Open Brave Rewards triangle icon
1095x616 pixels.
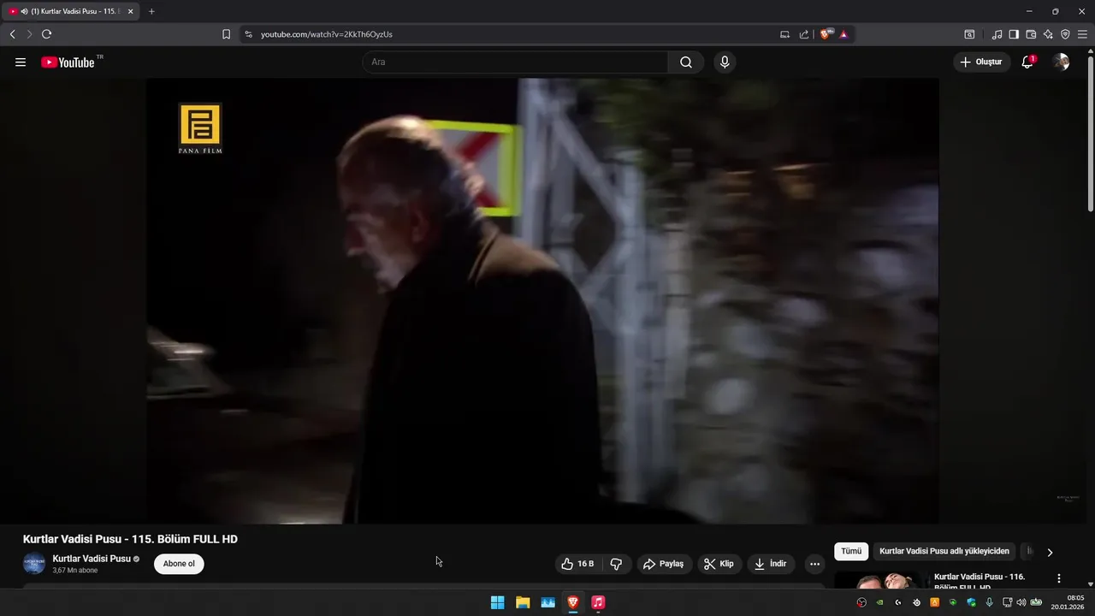click(x=843, y=34)
